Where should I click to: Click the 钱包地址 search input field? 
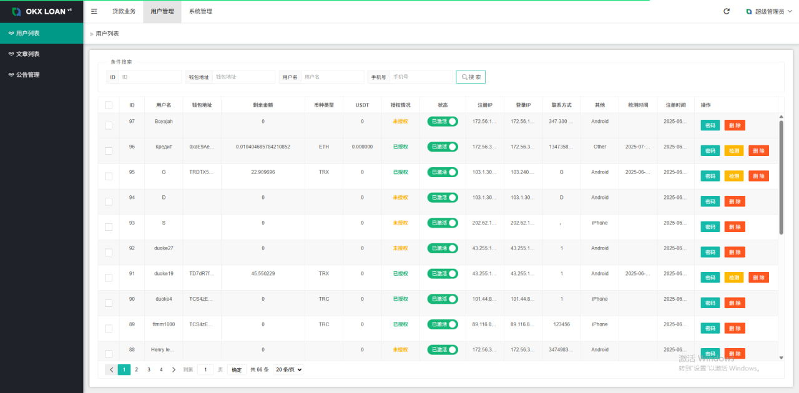coord(243,77)
